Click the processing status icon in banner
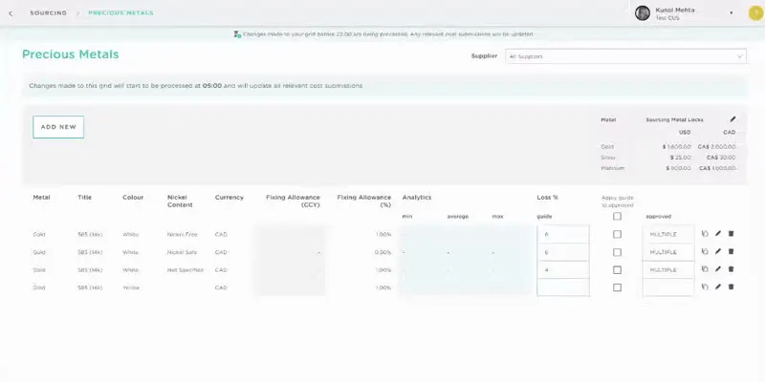 (237, 34)
